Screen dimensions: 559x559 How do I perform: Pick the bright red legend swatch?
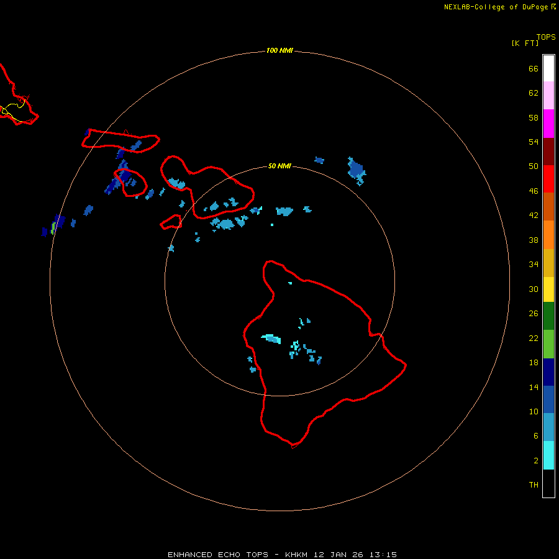(548, 179)
